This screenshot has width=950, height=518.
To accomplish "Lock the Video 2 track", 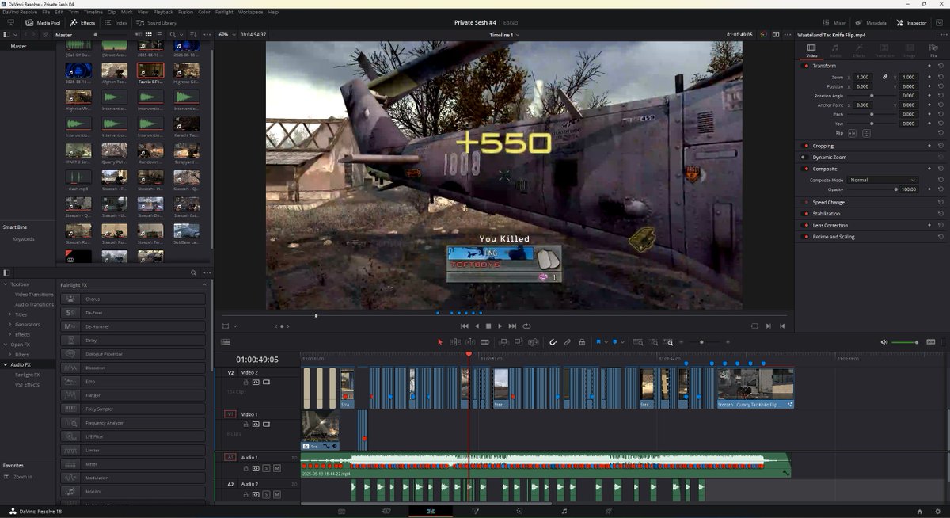I will point(246,382).
